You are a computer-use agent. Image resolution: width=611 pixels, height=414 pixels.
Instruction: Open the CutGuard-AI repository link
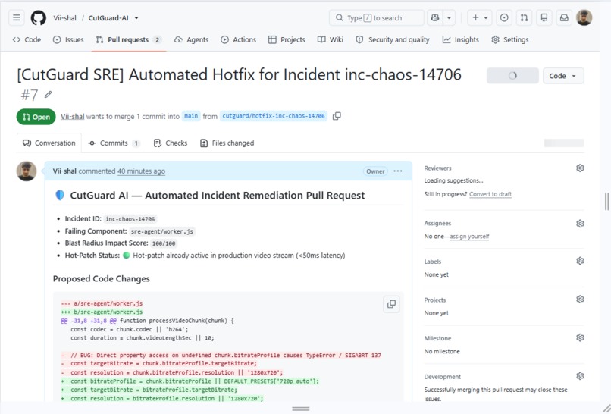point(108,18)
